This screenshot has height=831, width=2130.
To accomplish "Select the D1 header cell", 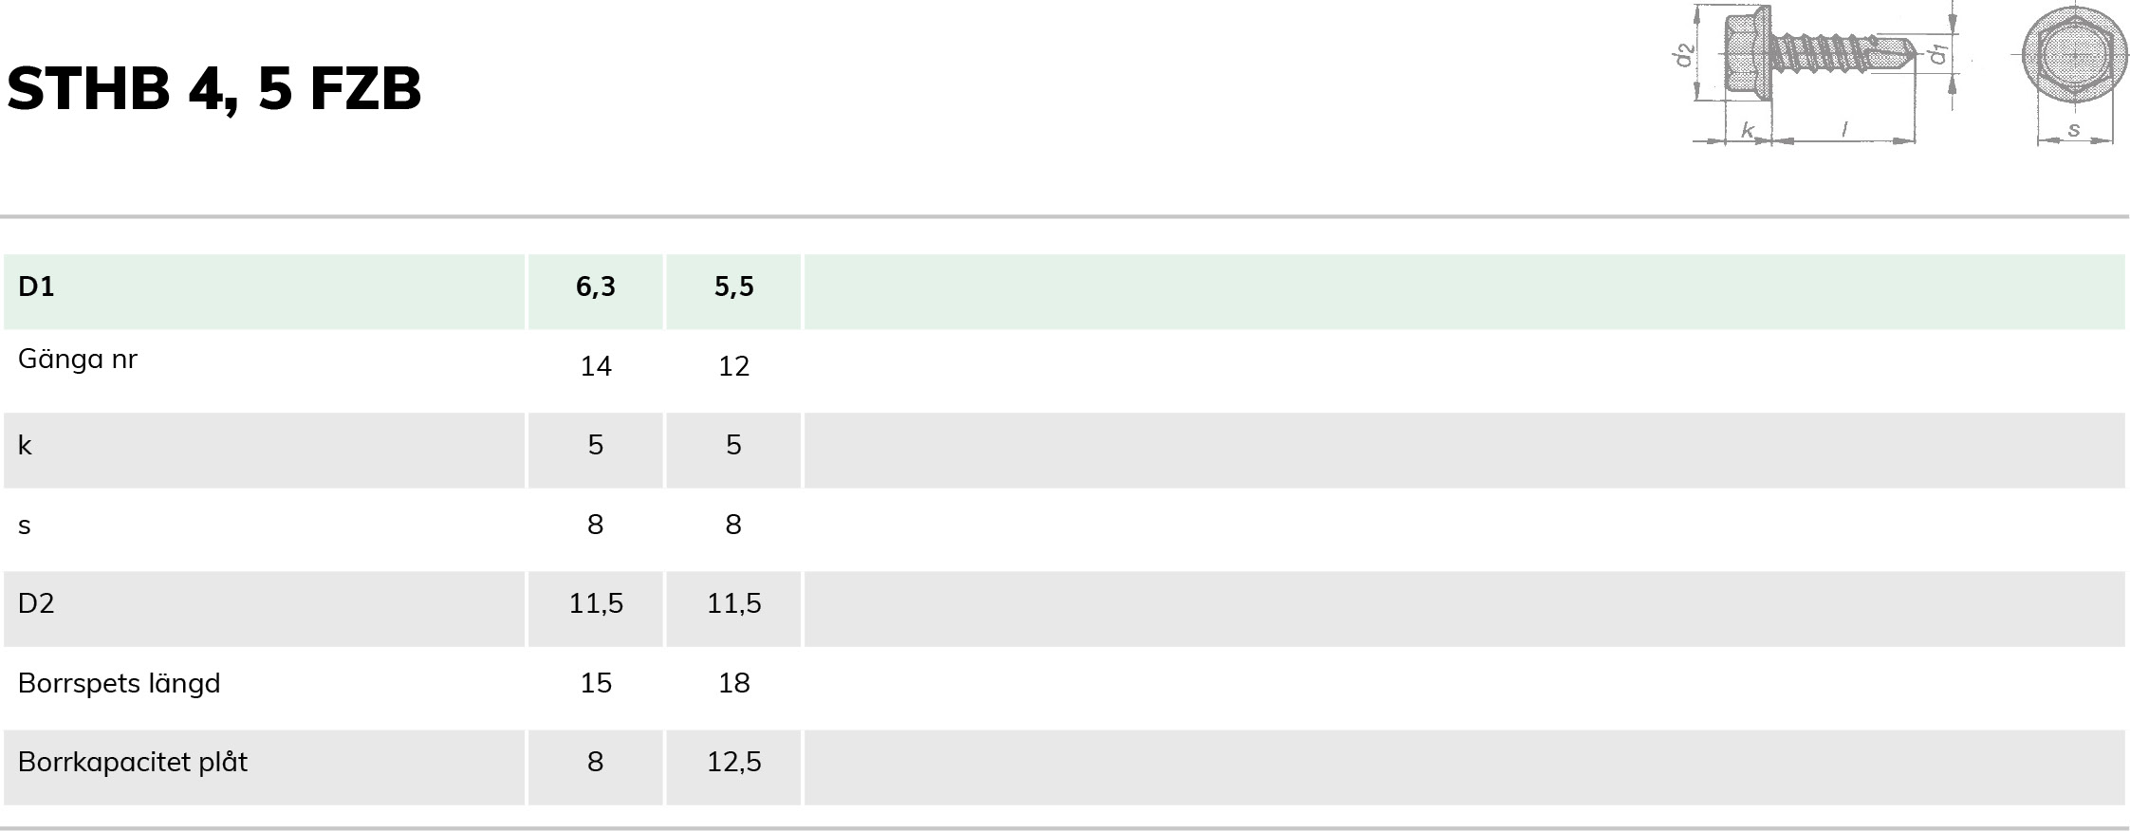I will point(265,291).
